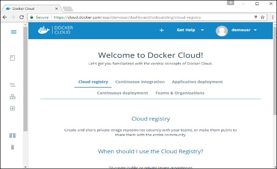Bookmark page with the star icon
Viewport: 277px width, 169px height.
click(x=263, y=17)
